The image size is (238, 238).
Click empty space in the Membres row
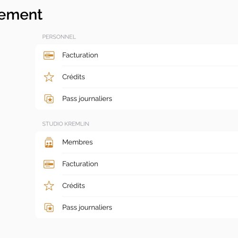point(165,142)
